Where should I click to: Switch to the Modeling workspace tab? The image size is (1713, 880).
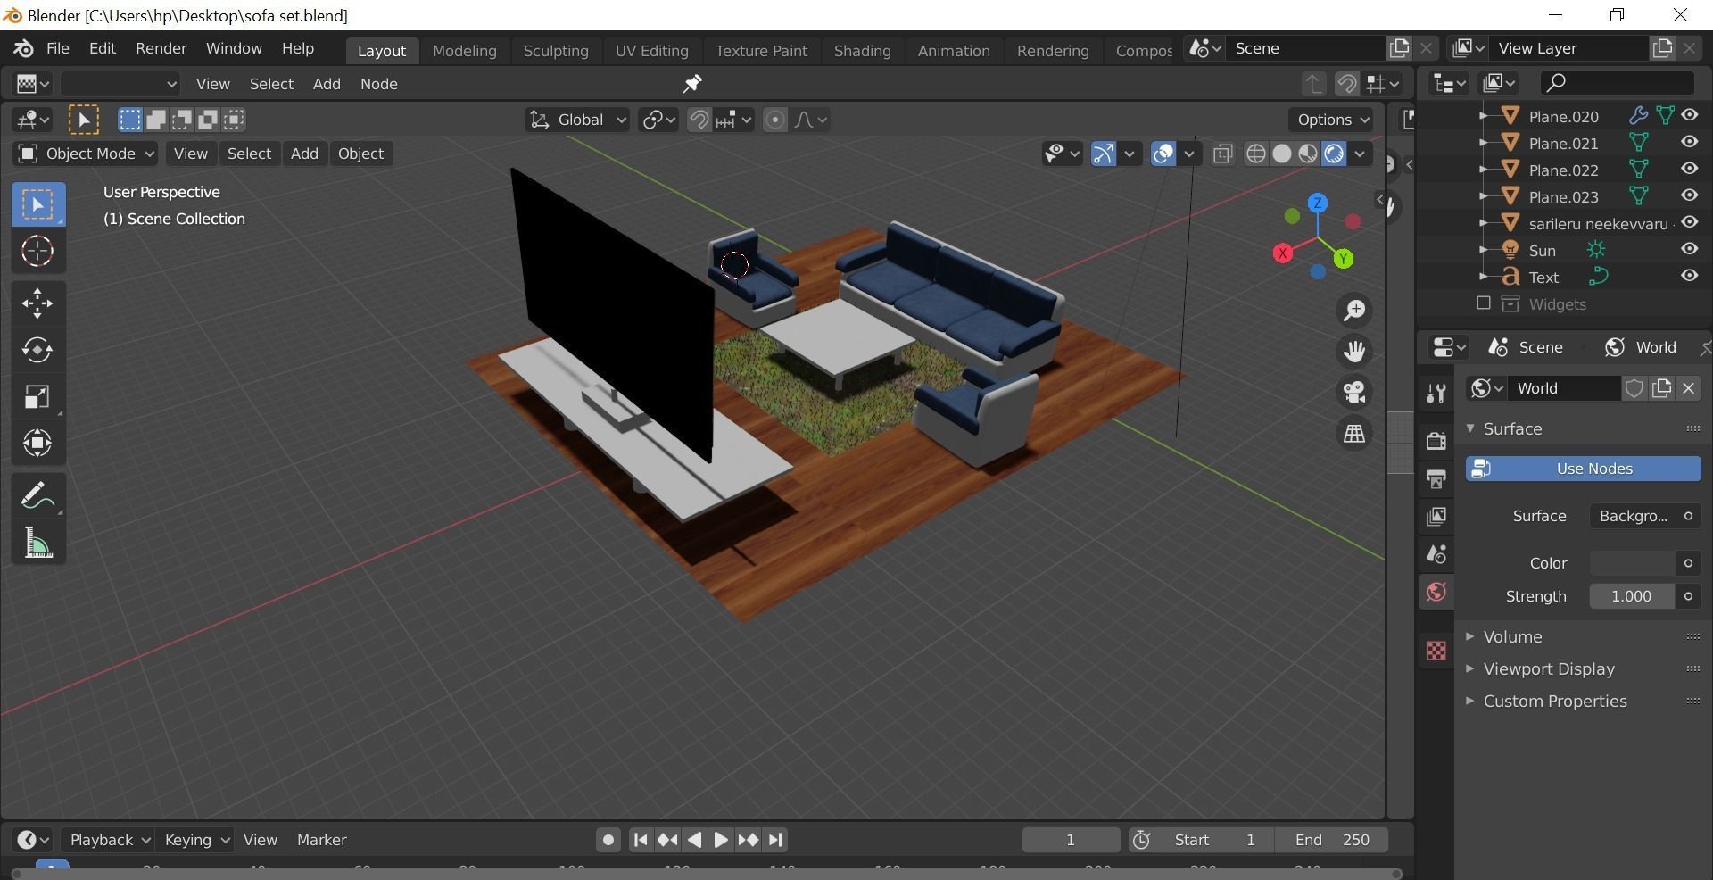(464, 51)
